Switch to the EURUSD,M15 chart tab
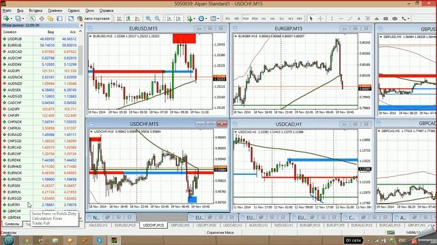Viewport: 437px width, 245px height. (x=125, y=225)
